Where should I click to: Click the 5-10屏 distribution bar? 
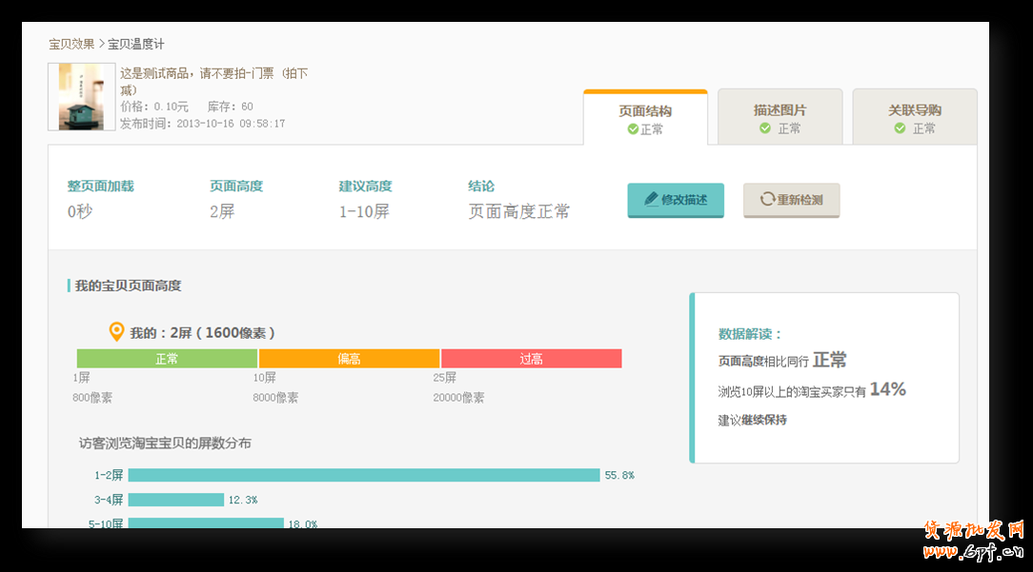pyautogui.click(x=206, y=523)
